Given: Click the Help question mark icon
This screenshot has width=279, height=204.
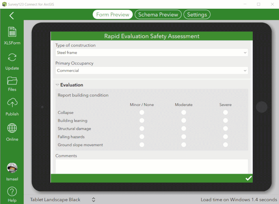Looking at the screenshot, I should tap(12, 192).
